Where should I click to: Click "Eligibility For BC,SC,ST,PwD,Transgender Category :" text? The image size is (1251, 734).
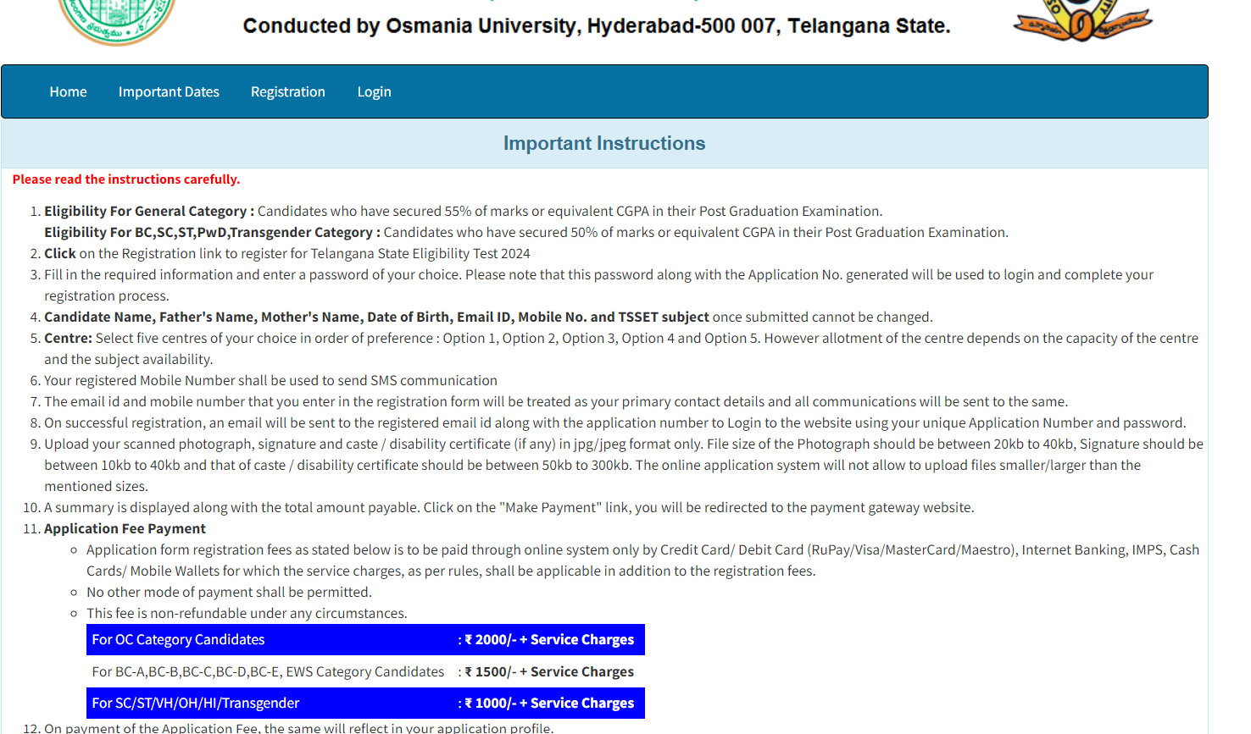[212, 232]
